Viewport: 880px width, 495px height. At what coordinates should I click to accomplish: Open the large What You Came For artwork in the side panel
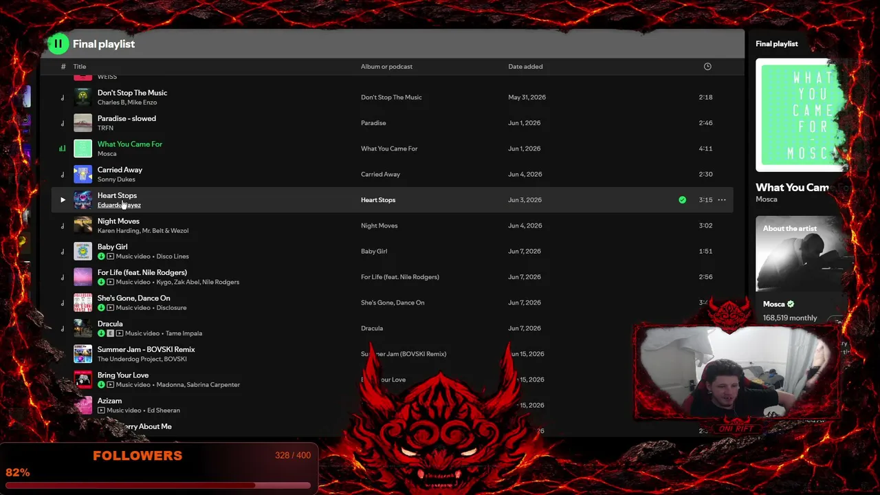coord(801,115)
